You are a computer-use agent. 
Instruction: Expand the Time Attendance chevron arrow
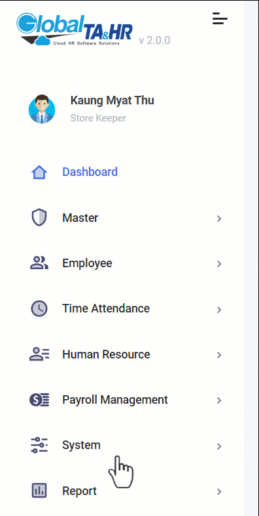219,310
